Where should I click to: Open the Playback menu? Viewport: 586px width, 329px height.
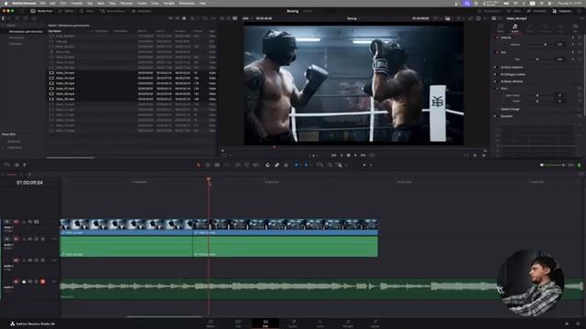pyautogui.click(x=126, y=3)
